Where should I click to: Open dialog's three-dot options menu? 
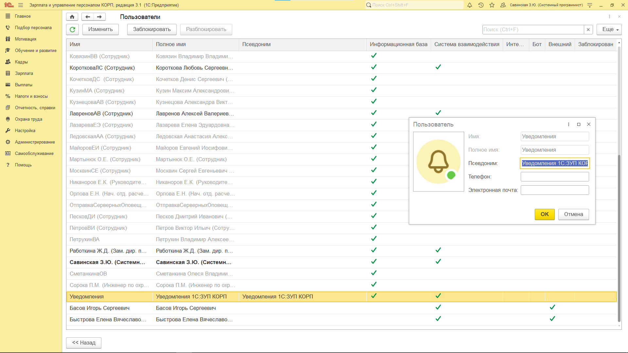[x=568, y=124]
